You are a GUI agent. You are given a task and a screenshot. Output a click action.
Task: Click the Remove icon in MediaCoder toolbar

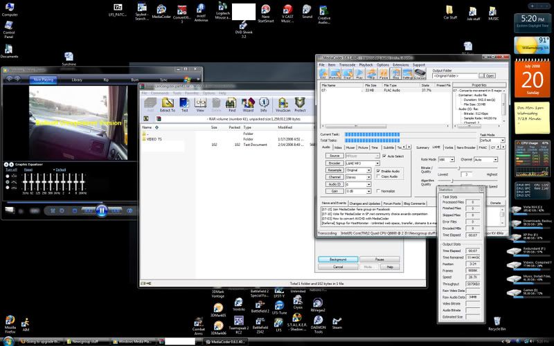coord(335,73)
